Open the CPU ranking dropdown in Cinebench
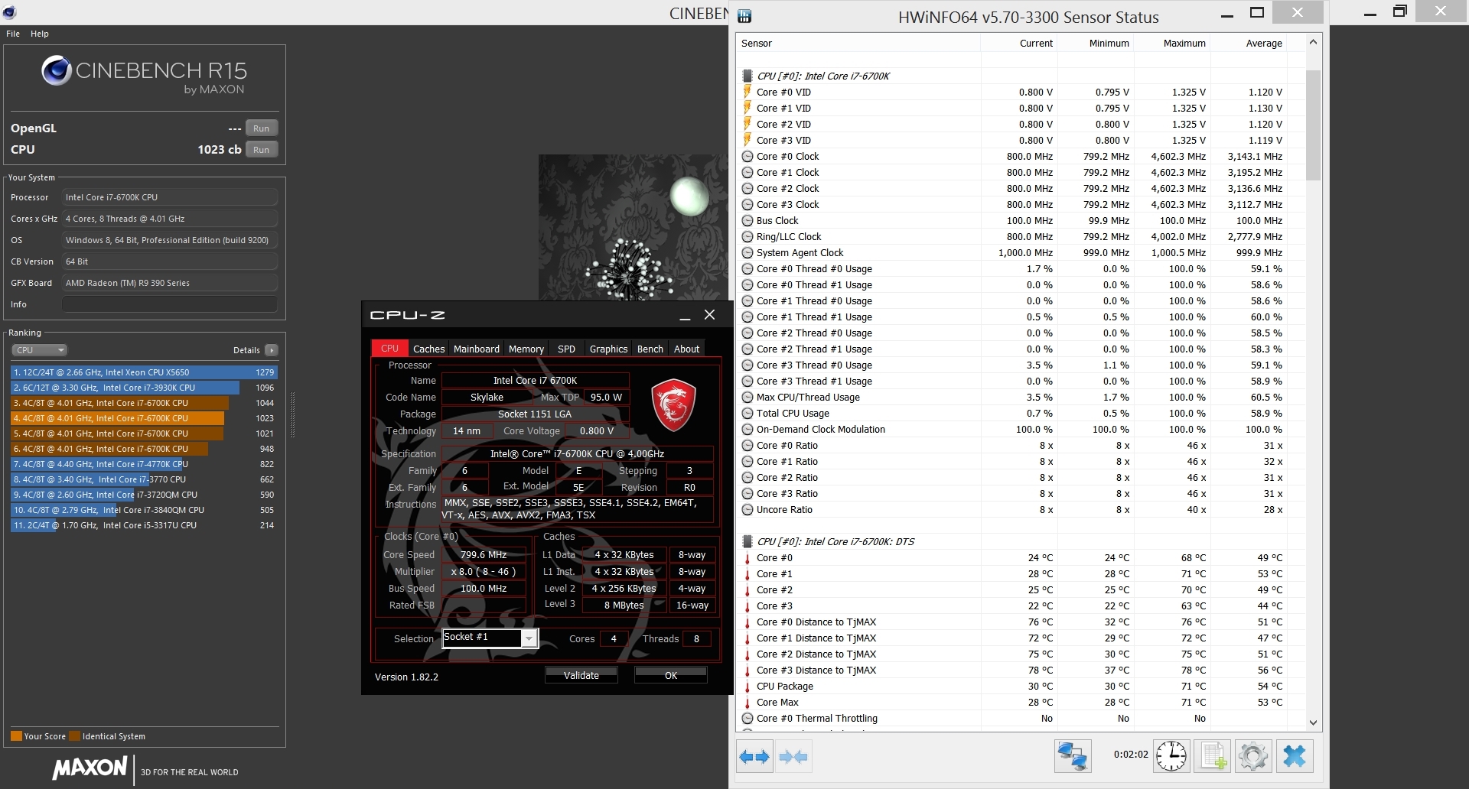Image resolution: width=1469 pixels, height=789 pixels. [40, 350]
